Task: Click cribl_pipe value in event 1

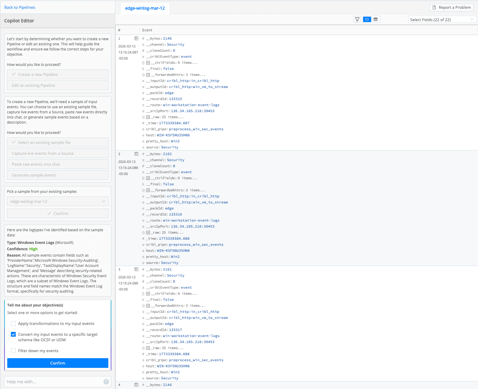Action: (196, 129)
